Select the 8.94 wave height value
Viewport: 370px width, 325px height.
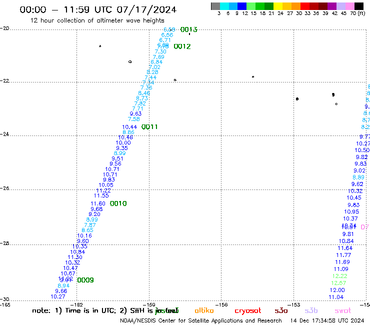click(63, 286)
